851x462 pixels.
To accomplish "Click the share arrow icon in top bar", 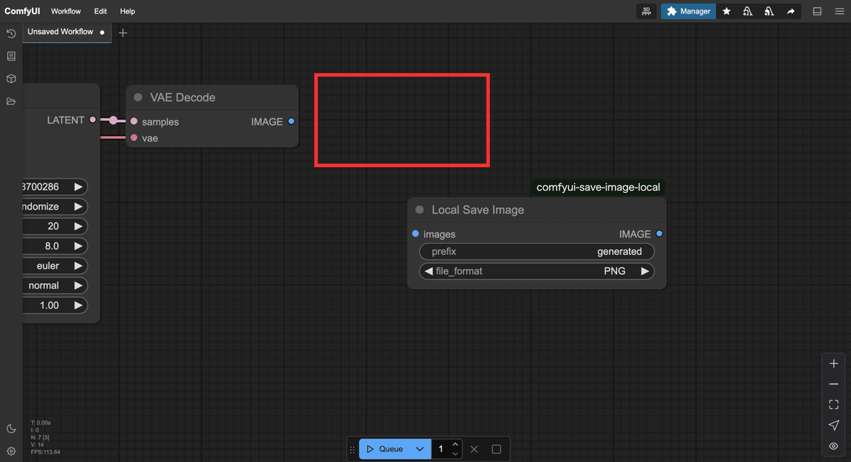I will pyautogui.click(x=791, y=11).
